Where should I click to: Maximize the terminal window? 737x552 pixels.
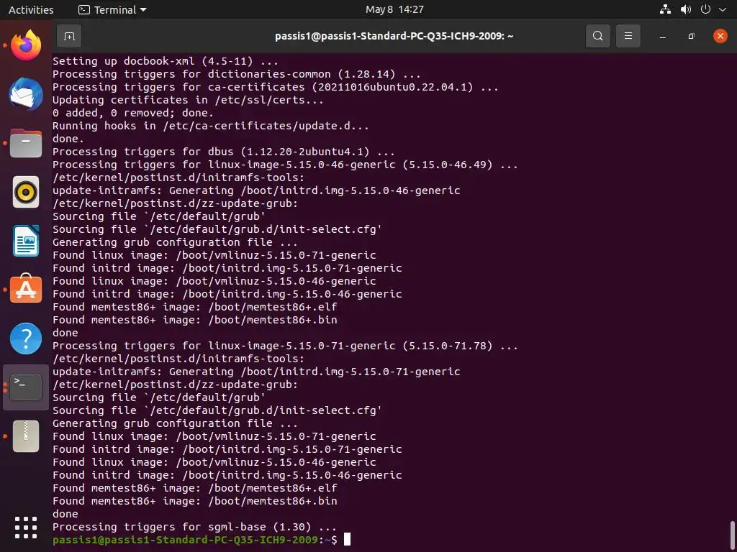[x=691, y=36]
